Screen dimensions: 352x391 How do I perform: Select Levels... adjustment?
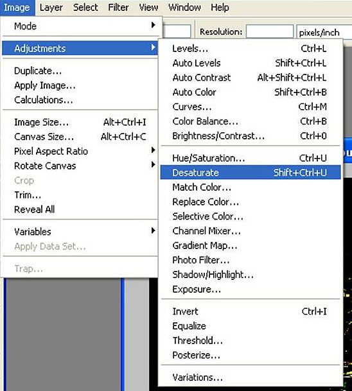point(251,48)
